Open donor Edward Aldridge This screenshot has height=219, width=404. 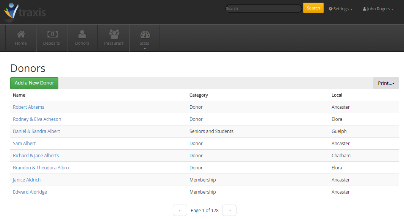tap(30, 192)
